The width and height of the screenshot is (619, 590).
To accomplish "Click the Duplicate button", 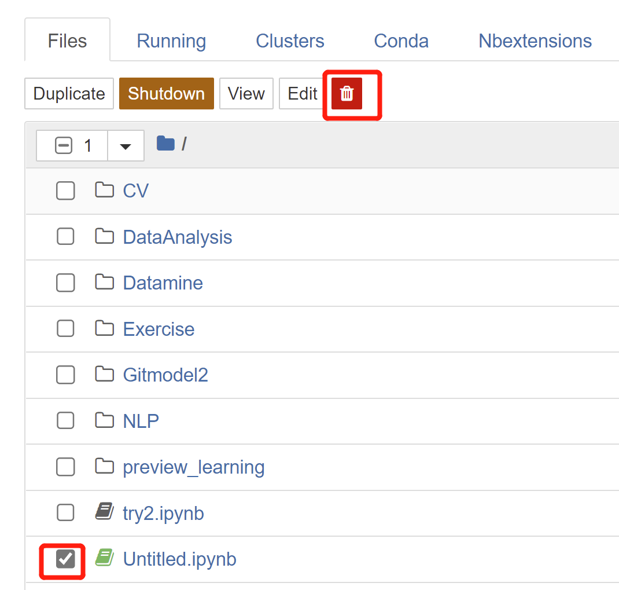I will (69, 94).
